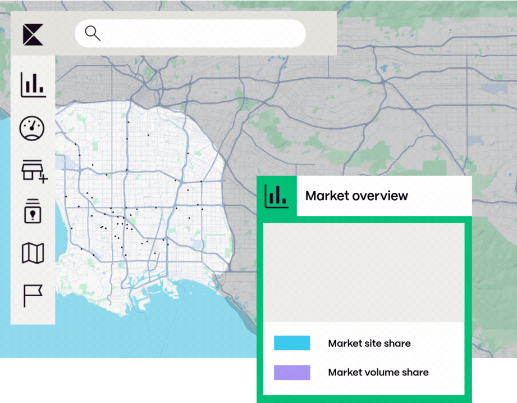Click the magnifying glass search icon
517x403 pixels.
click(93, 34)
